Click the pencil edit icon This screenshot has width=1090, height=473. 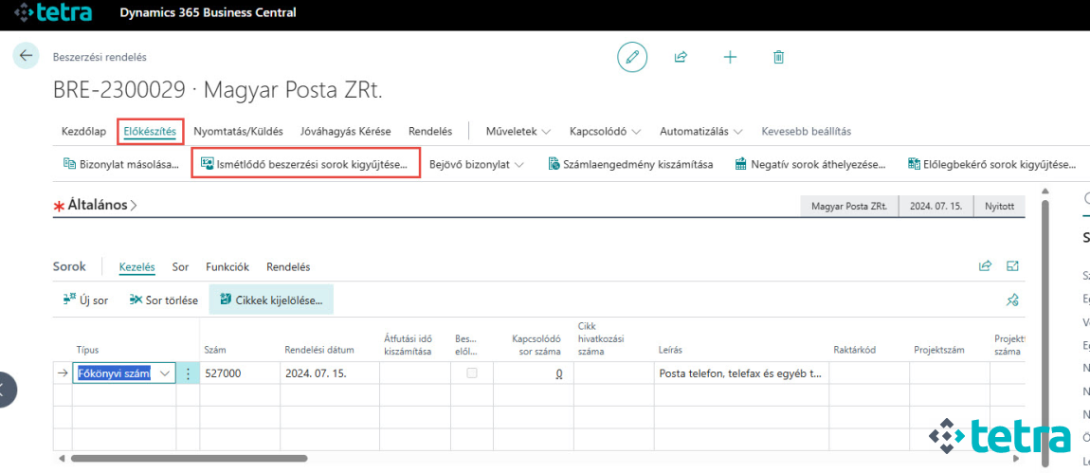632,57
